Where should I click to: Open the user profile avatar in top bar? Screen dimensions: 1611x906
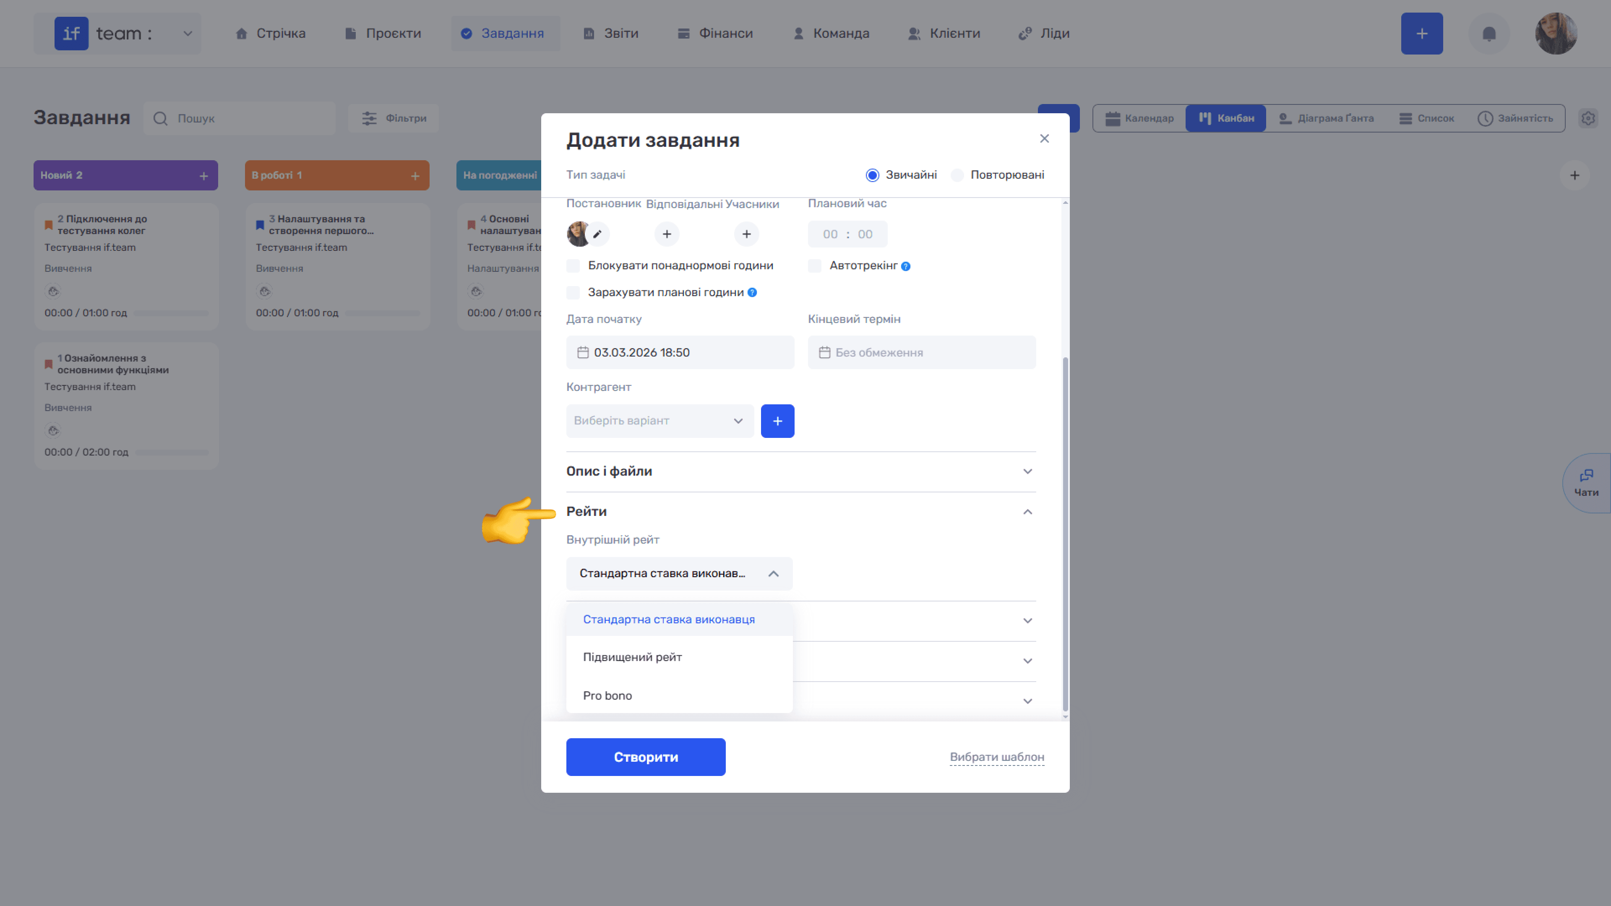[x=1556, y=34]
